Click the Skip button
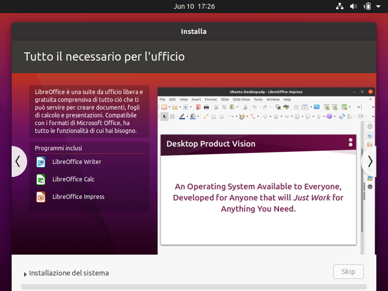 [x=348, y=271]
